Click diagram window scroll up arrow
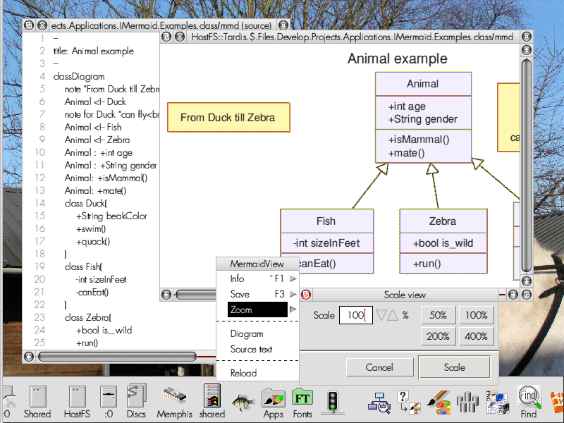Viewport: 564px width, 423px height. tap(526, 50)
